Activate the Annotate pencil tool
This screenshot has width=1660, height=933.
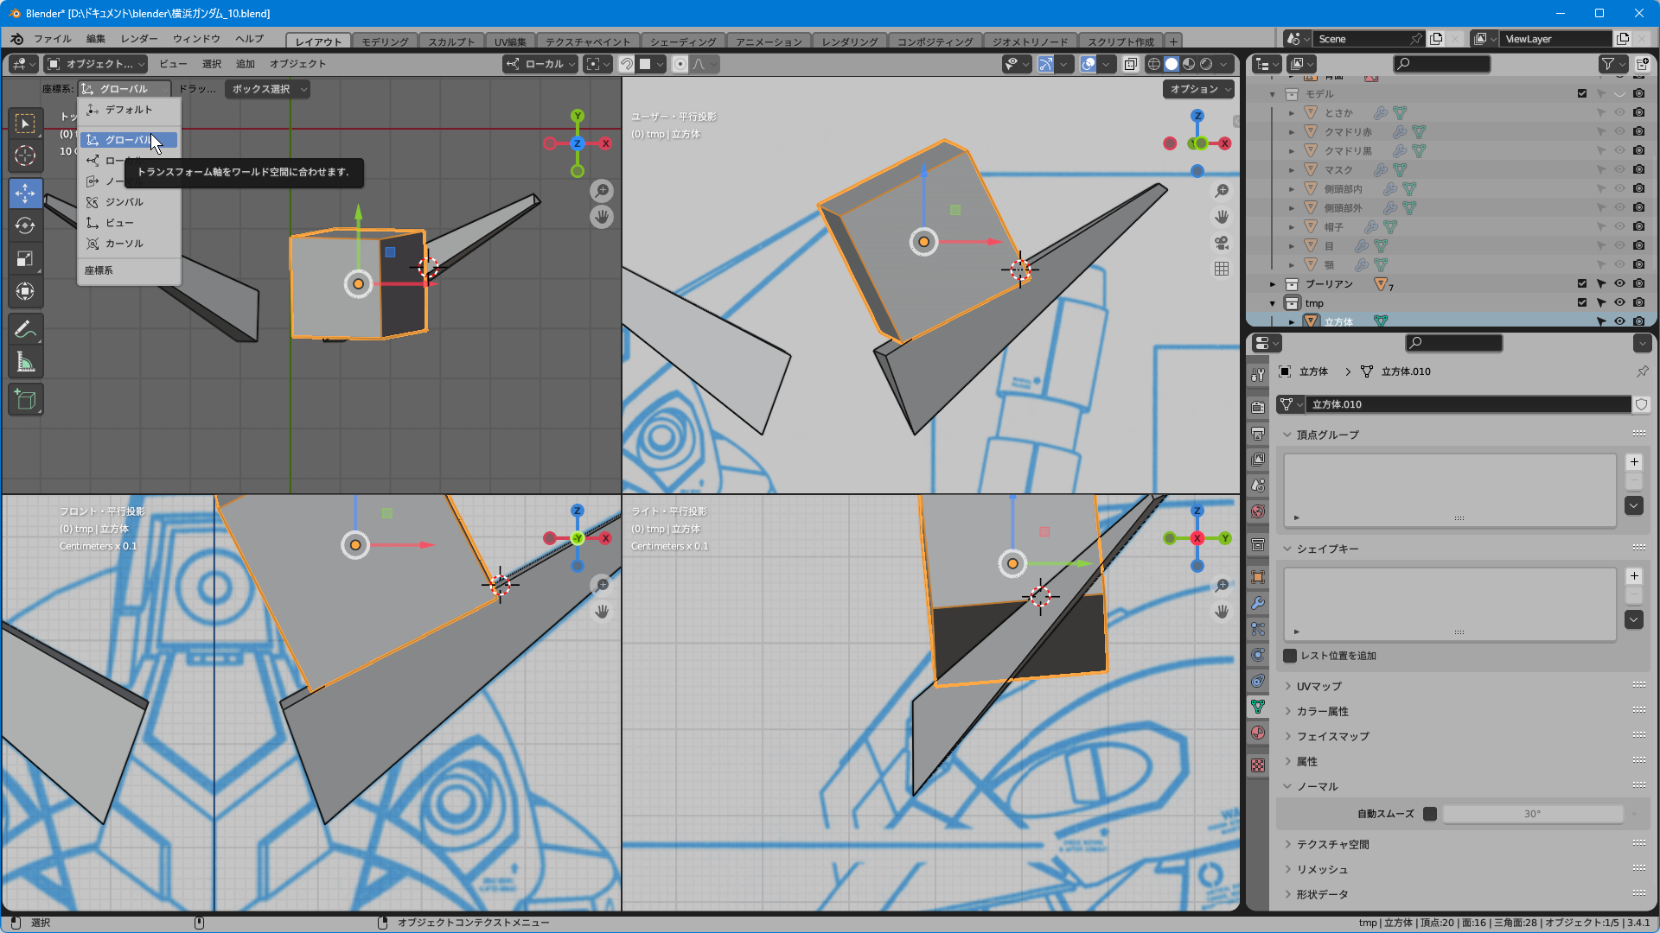point(25,329)
